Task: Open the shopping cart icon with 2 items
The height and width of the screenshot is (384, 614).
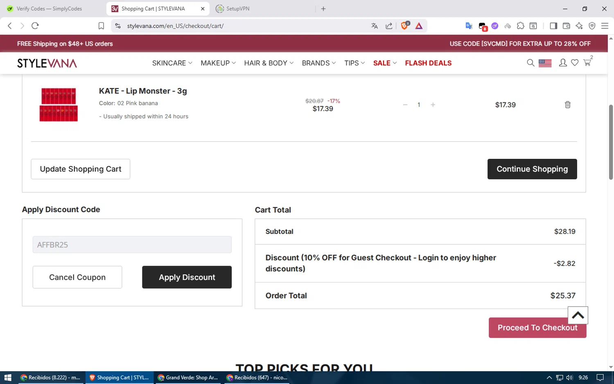Action: pyautogui.click(x=587, y=62)
